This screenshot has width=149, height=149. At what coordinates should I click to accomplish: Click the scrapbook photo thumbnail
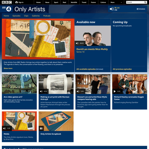[56, 121]
